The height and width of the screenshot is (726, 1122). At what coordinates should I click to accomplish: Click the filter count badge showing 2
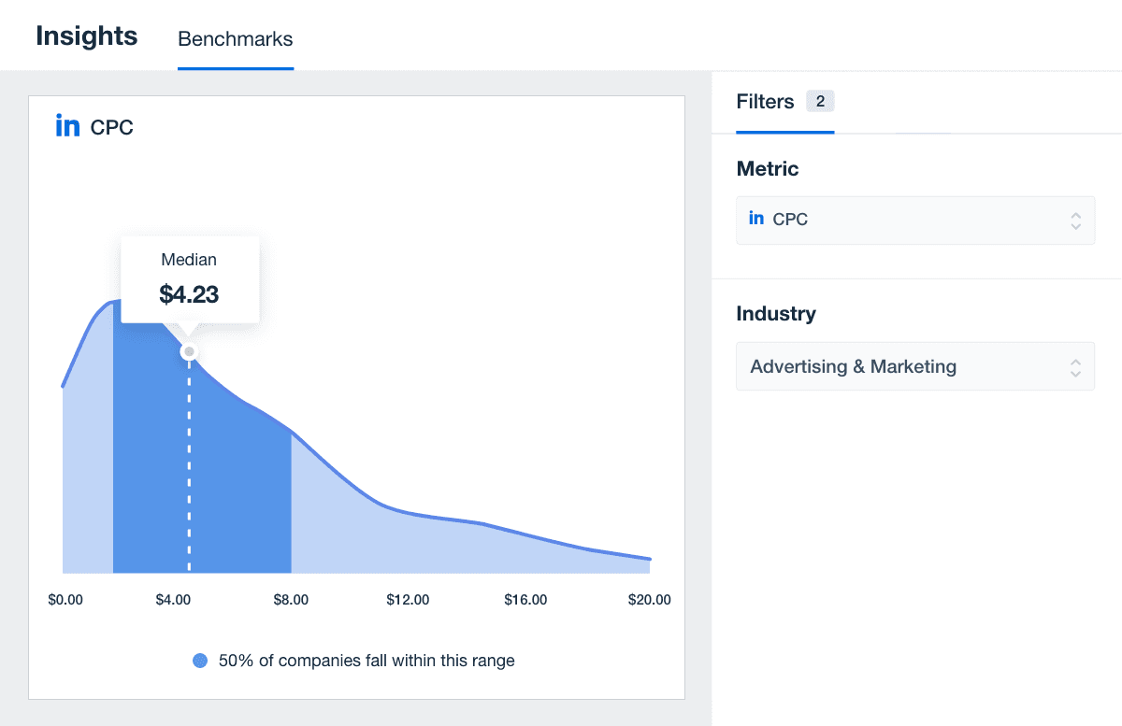(x=818, y=101)
